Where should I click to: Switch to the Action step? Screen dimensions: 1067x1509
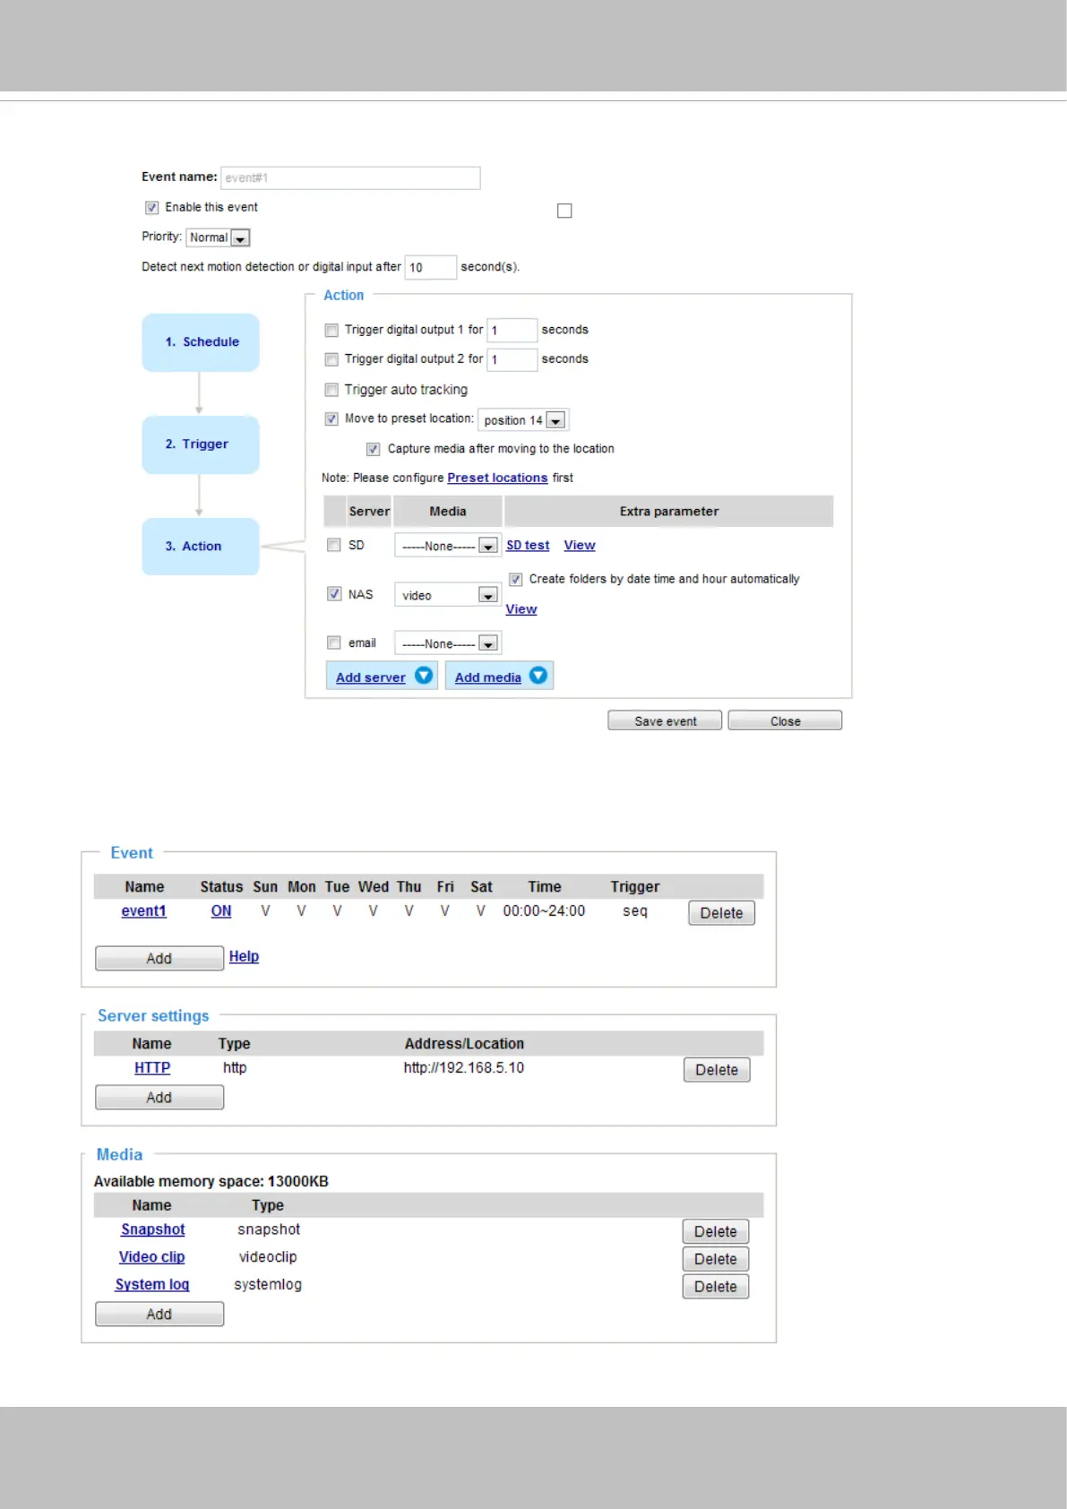pos(201,547)
